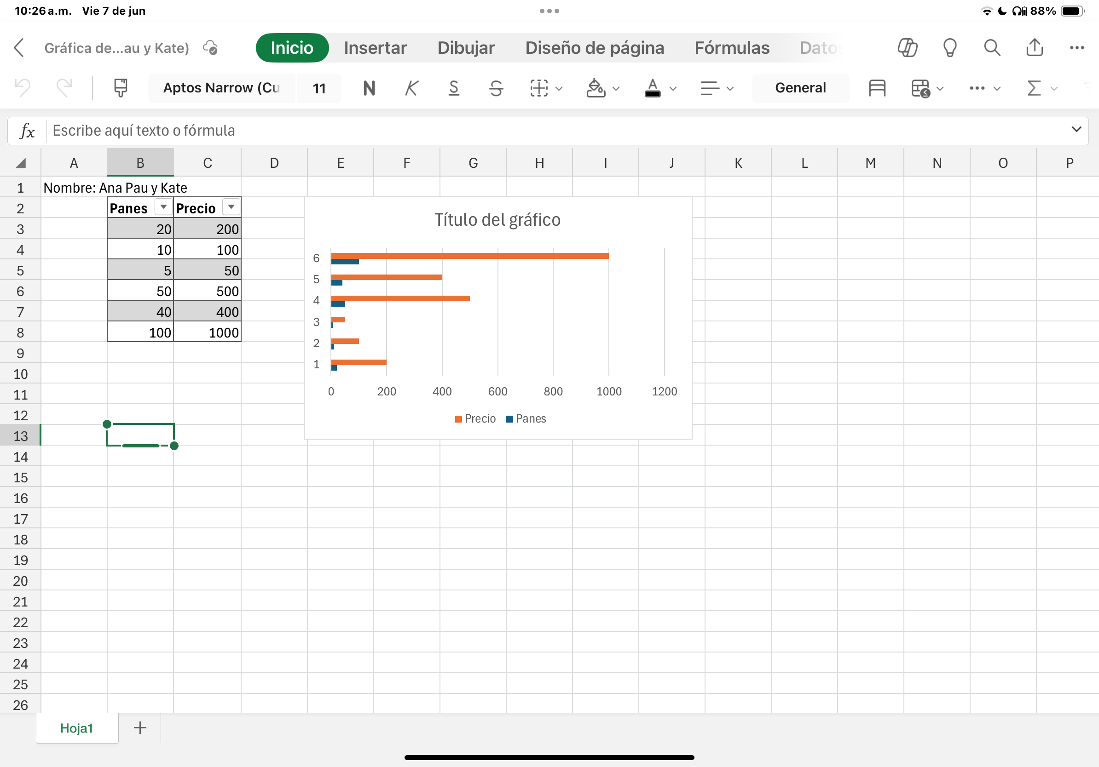This screenshot has width=1099, height=767.
Task: Click the cell styles icon
Action: [876, 88]
